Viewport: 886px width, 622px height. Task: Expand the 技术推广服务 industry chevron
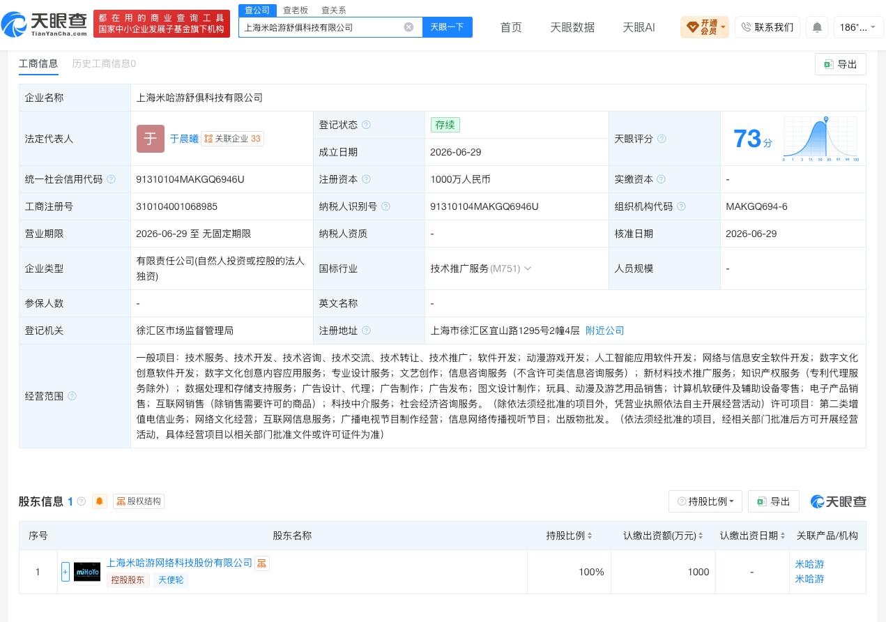pyautogui.click(x=528, y=268)
